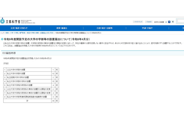Go to 設置届出状況(月別) breadcrumb
Viewport: 184px width, 123px height.
[47, 33]
